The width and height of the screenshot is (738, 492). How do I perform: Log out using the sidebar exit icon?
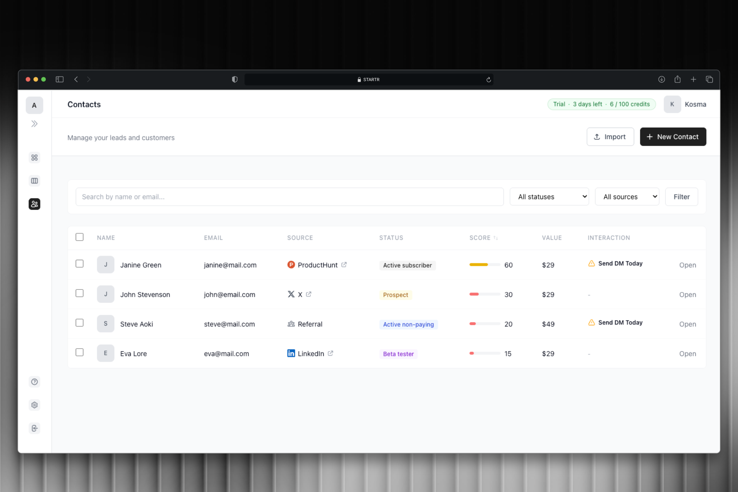tap(35, 428)
